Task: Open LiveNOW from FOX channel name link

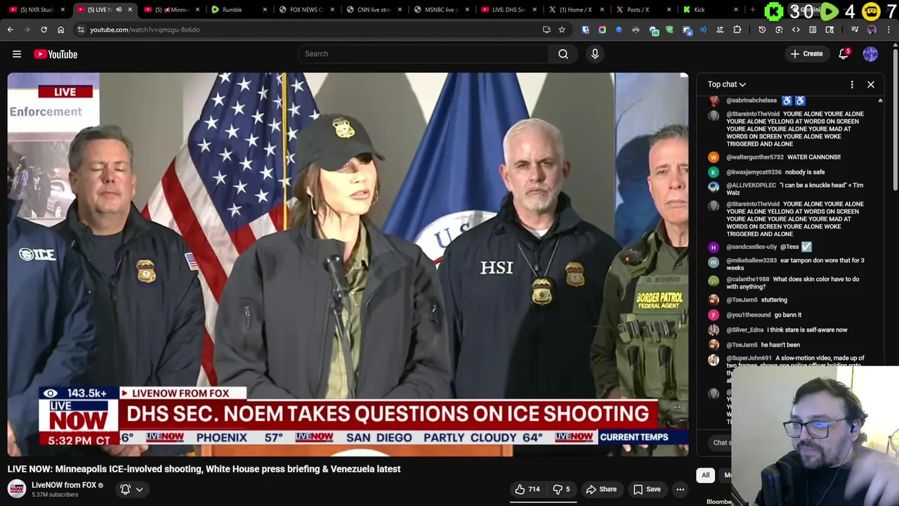Action: [x=64, y=485]
